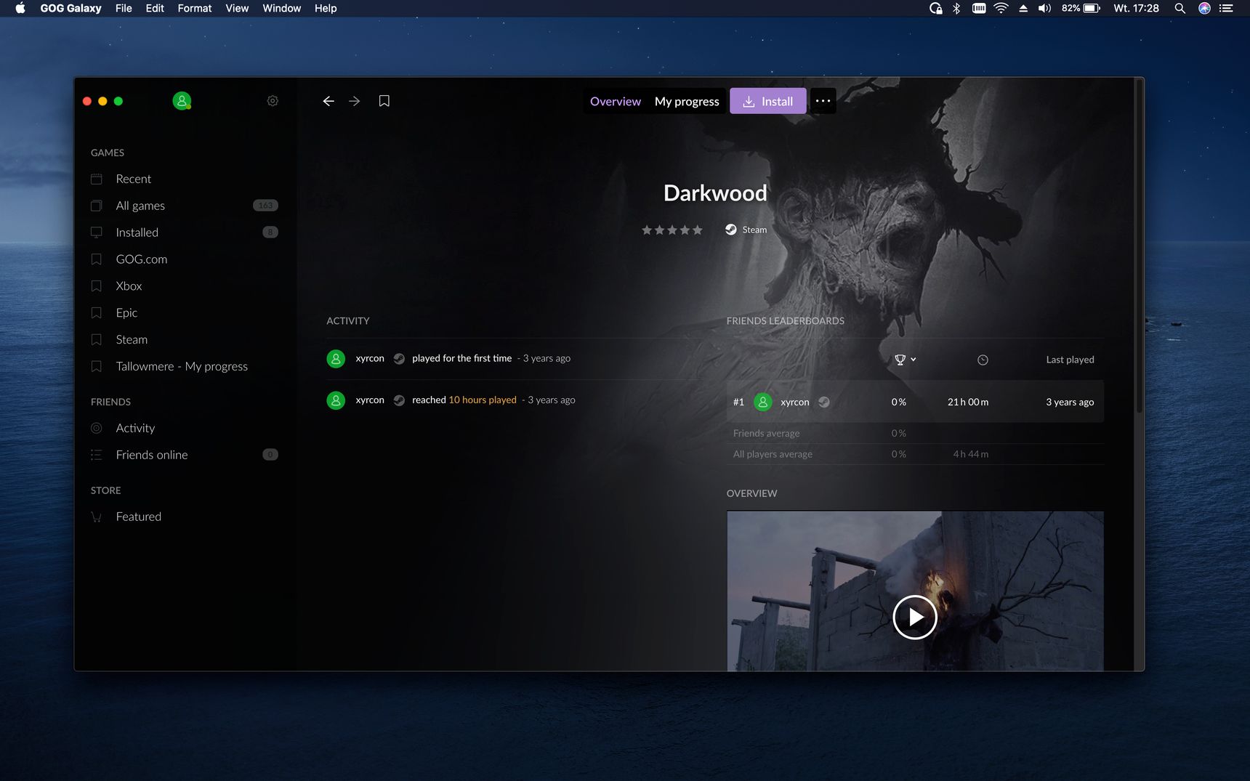Viewport: 1250px width, 781px height.
Task: Open the Apple menu
Action: click(20, 8)
